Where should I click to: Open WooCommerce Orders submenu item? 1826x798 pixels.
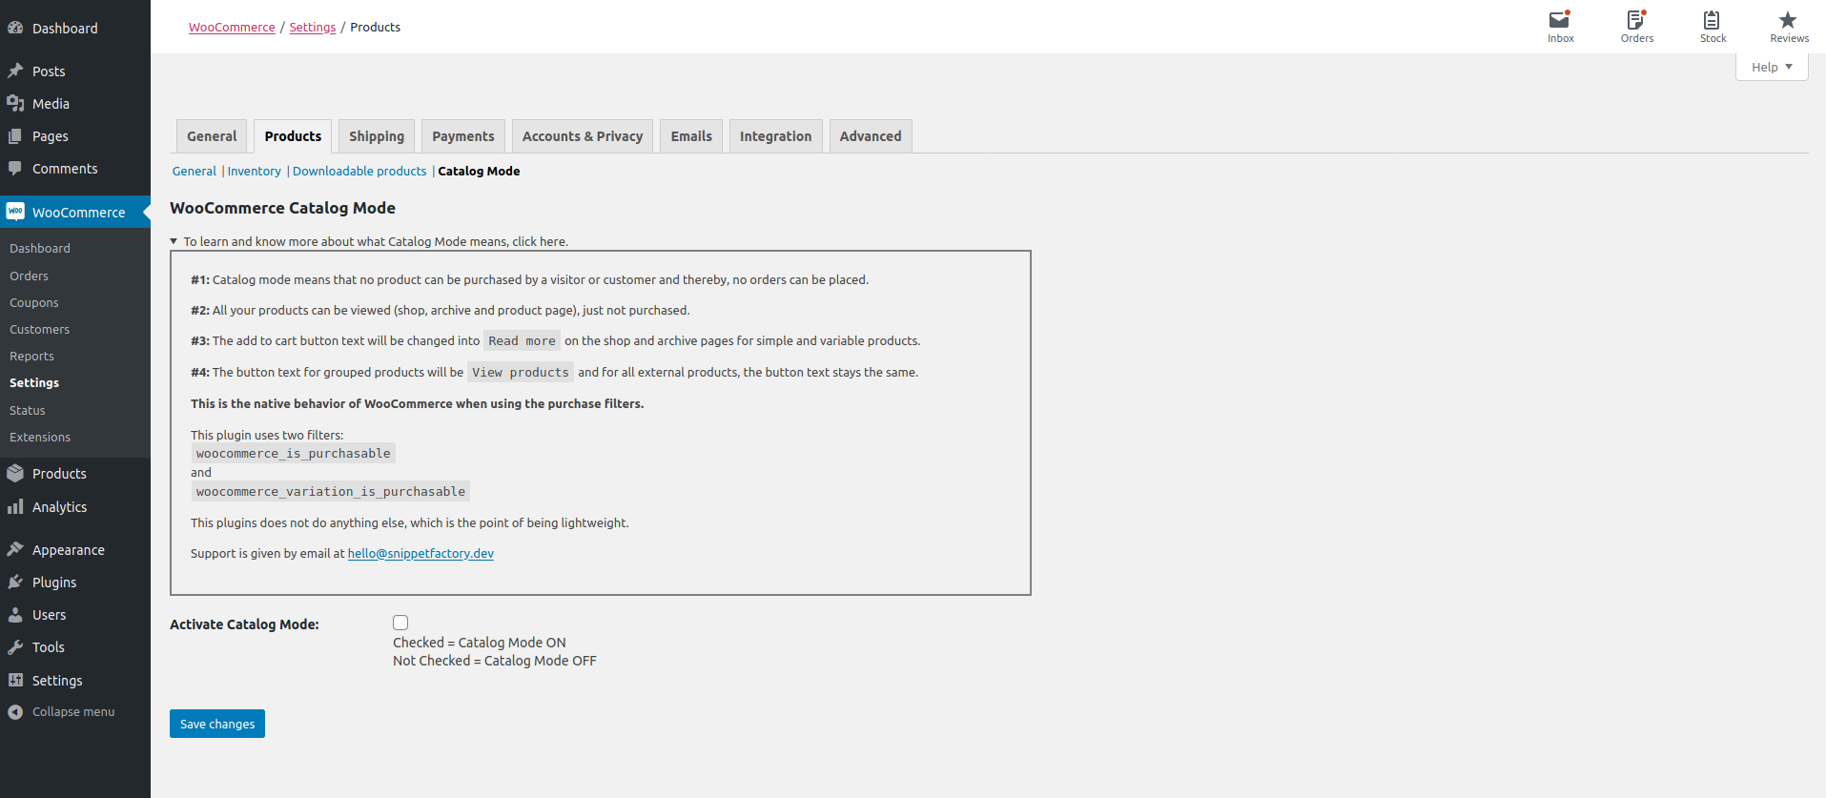click(x=29, y=276)
